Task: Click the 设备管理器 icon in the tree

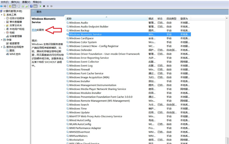Action: point(7,36)
